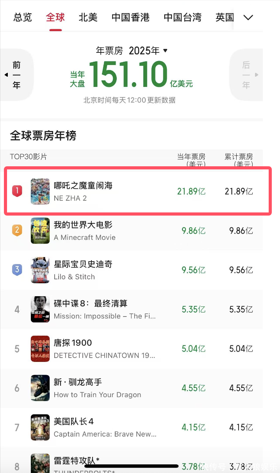The width and height of the screenshot is (280, 473).
Task: Expand the region tabs chevron
Action: (x=248, y=18)
